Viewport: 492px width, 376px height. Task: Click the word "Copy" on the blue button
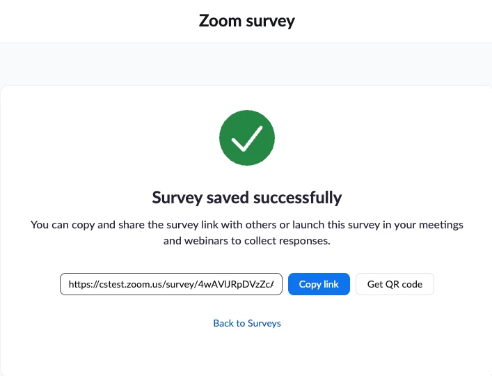[310, 284]
